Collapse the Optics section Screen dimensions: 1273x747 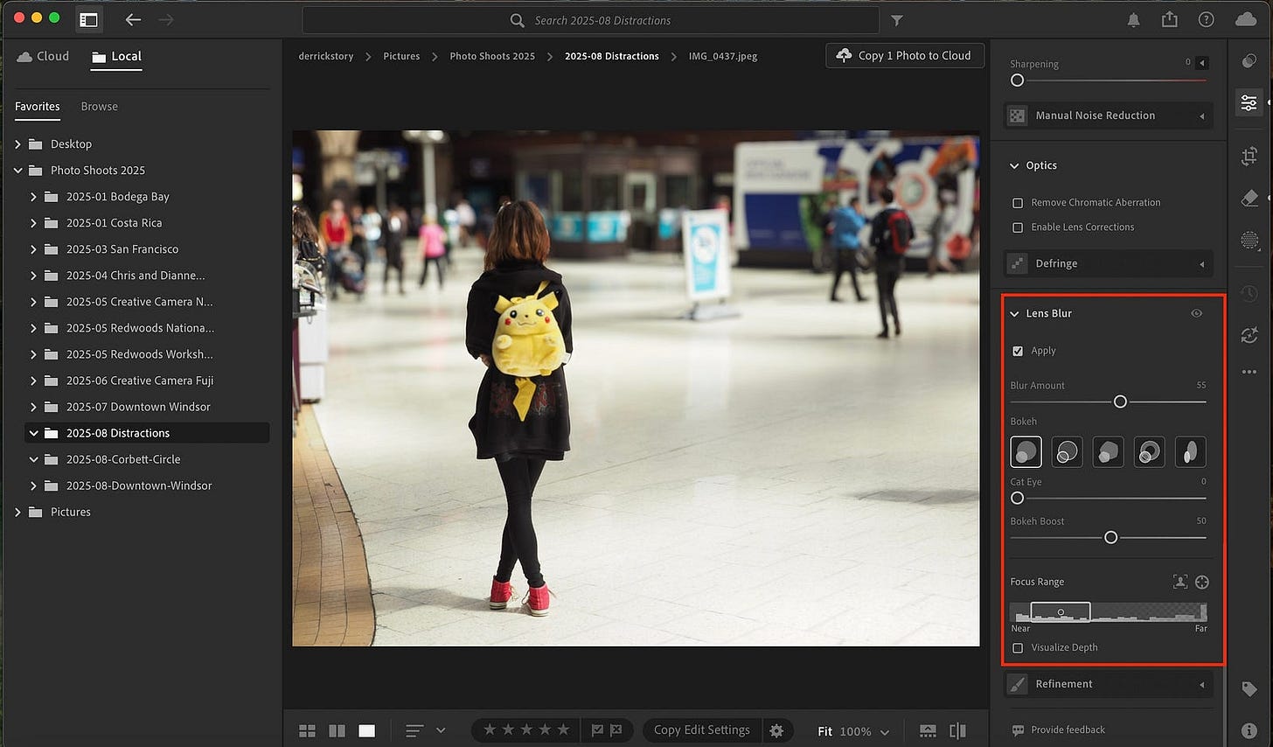pyautogui.click(x=1014, y=165)
